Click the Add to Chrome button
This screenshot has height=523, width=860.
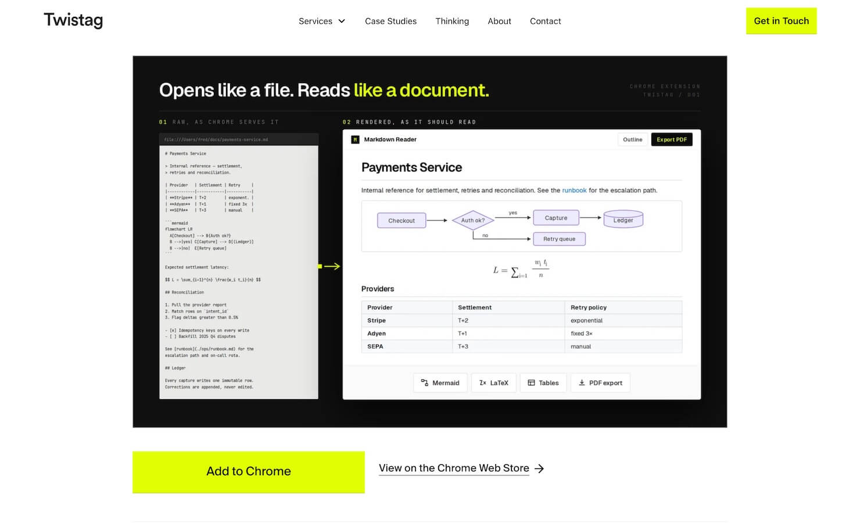point(249,471)
